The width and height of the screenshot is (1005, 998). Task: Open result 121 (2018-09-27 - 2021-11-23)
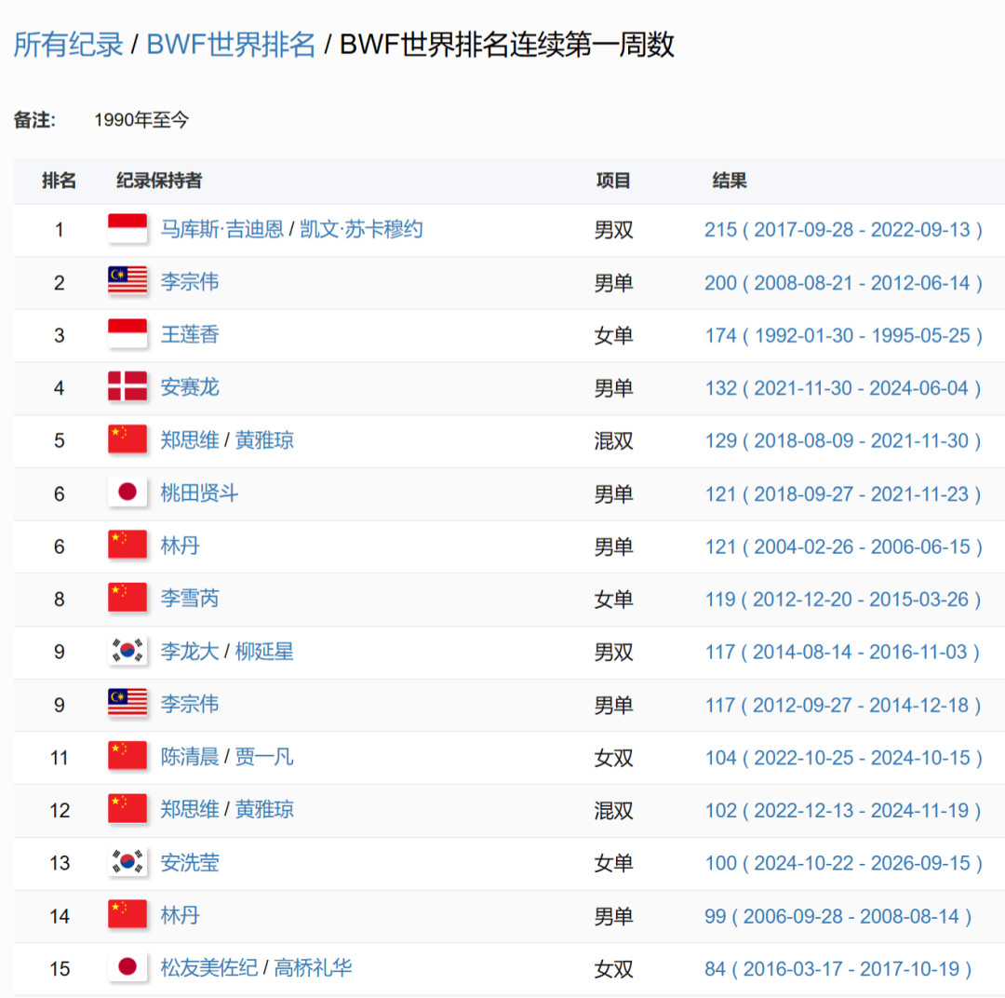tap(843, 493)
